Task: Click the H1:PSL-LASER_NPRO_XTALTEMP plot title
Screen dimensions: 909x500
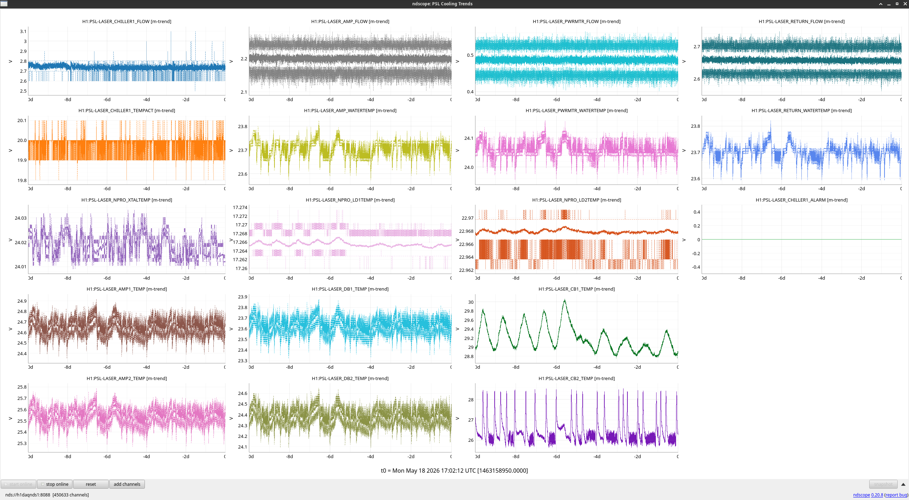Action: coord(127,200)
